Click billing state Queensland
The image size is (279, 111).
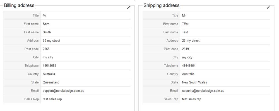(51, 82)
